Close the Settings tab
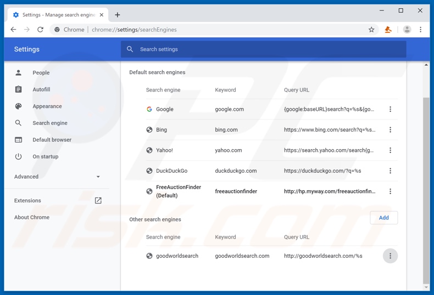 point(102,15)
